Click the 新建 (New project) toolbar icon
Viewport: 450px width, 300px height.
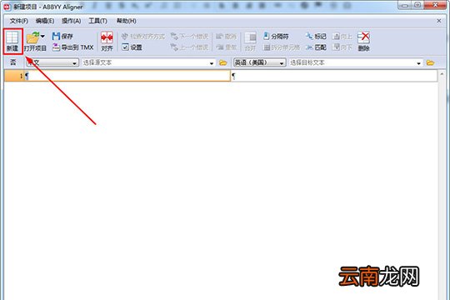coord(12,41)
